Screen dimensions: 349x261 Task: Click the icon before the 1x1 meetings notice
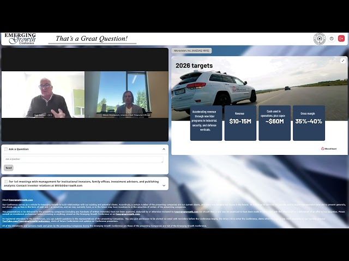[6, 182]
